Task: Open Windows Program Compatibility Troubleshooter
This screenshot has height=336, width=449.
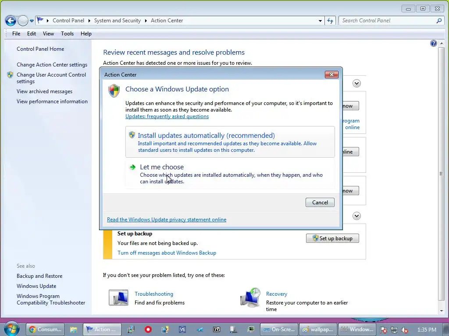Action: (x=51, y=299)
